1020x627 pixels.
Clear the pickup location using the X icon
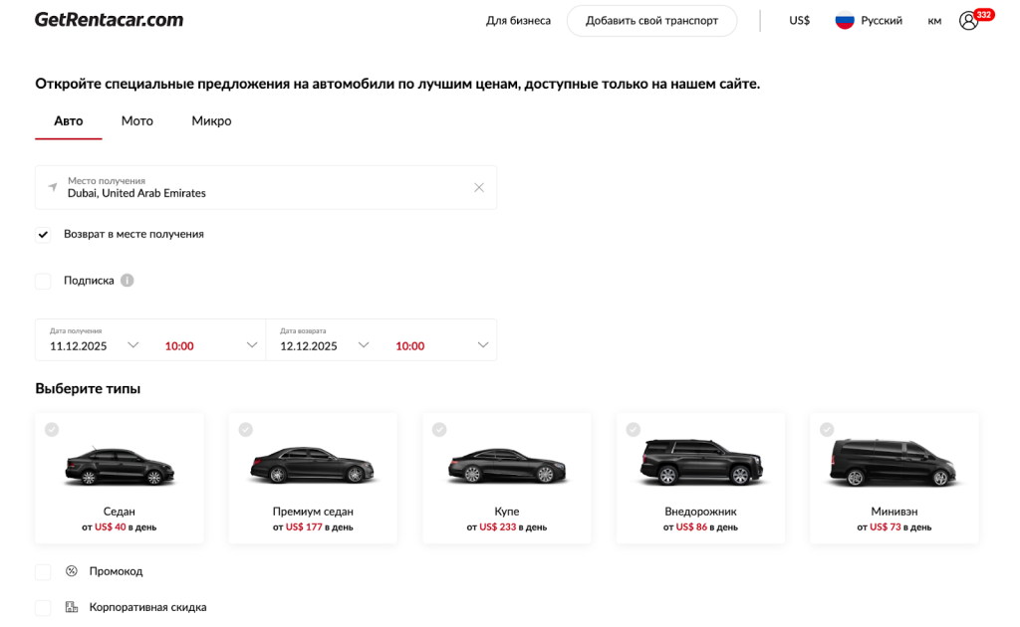[x=479, y=187]
